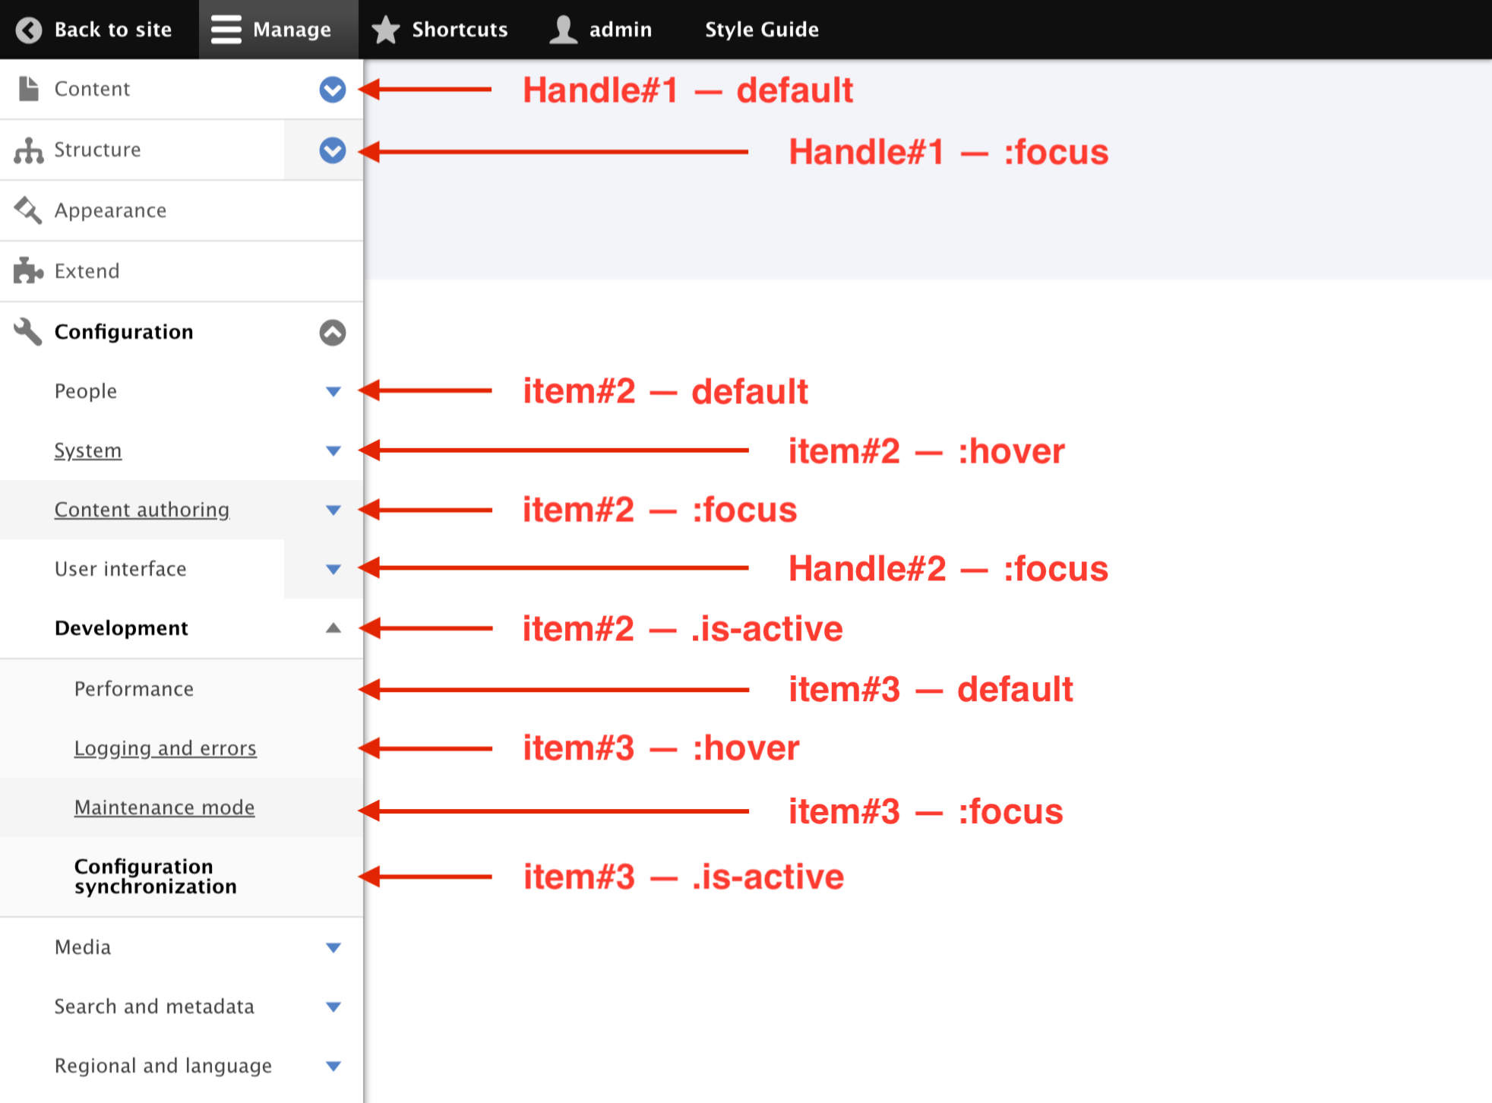Expand the Regional and language dropdown
This screenshot has width=1492, height=1103.
coord(333,1066)
